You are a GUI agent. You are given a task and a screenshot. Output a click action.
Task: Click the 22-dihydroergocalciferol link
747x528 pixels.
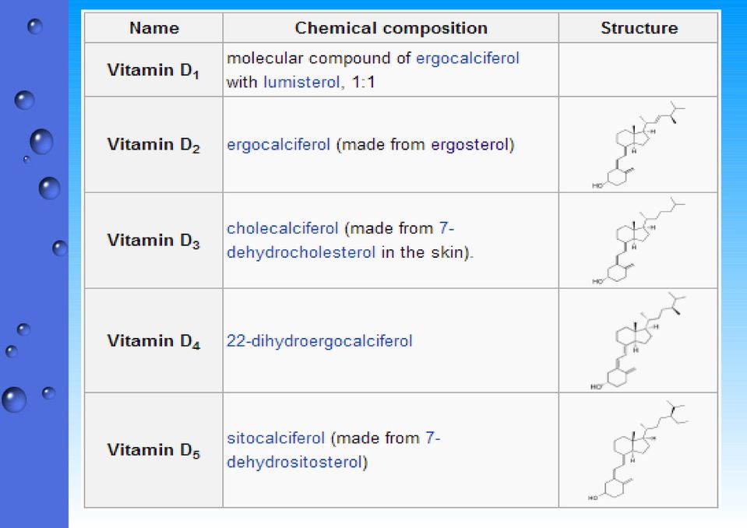319,341
